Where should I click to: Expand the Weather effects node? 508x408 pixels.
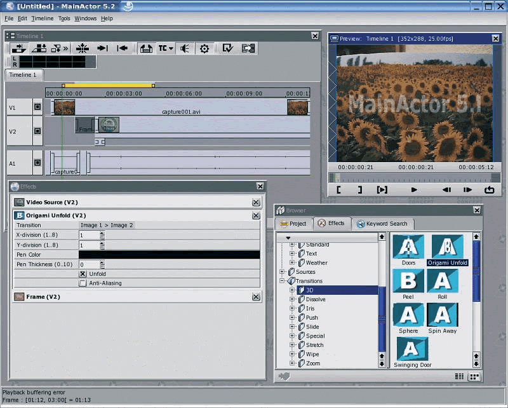292,262
